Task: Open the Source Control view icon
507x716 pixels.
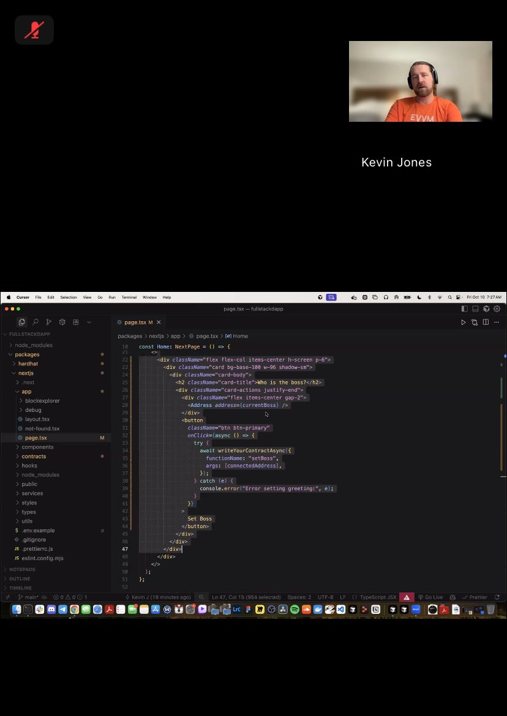Action: [49, 323]
